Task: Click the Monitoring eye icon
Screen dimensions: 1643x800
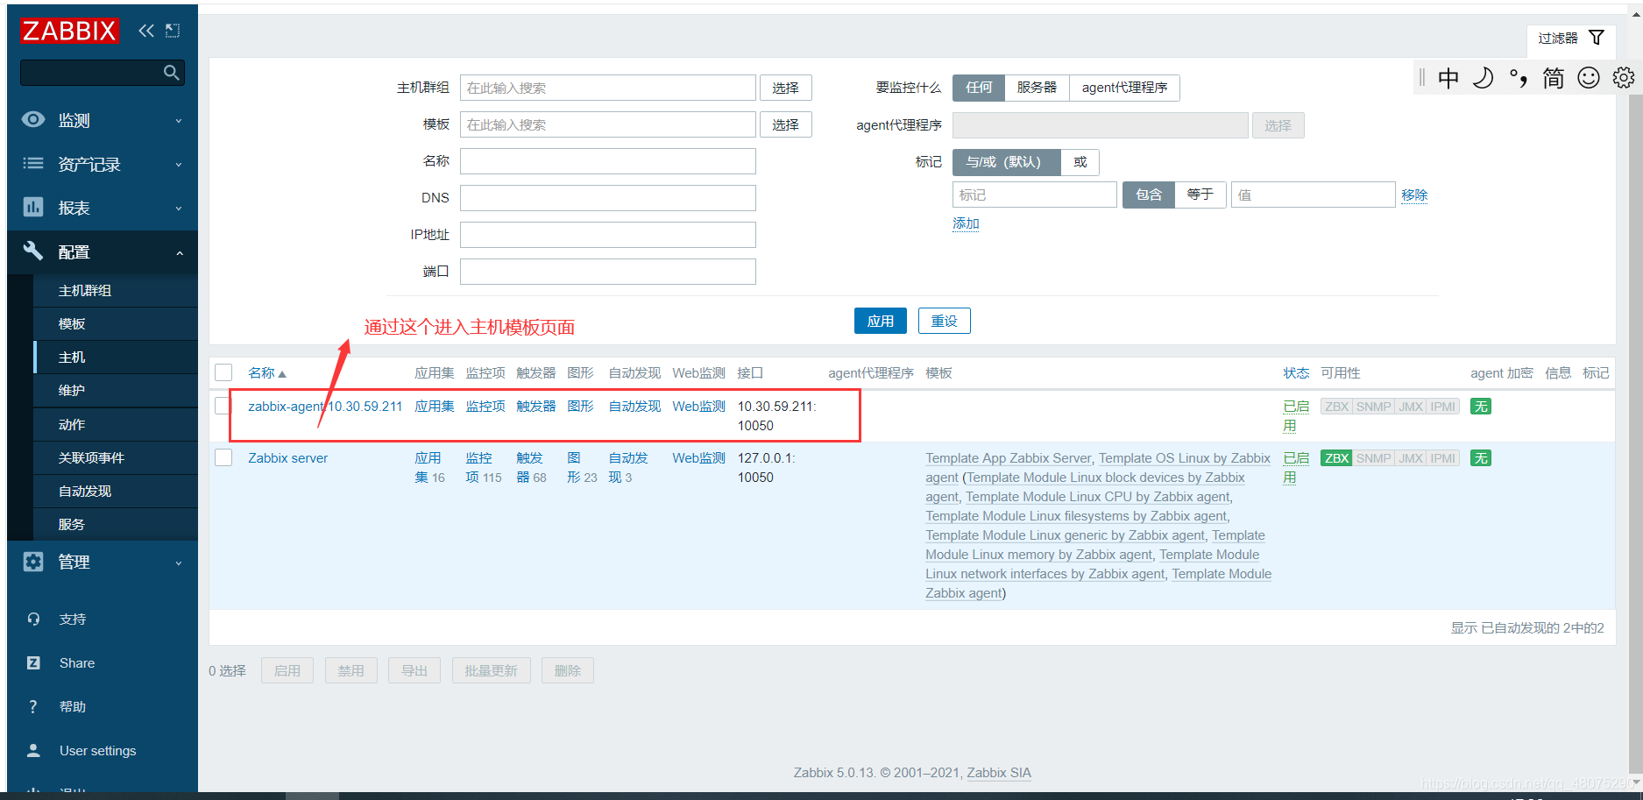Action: [33, 119]
